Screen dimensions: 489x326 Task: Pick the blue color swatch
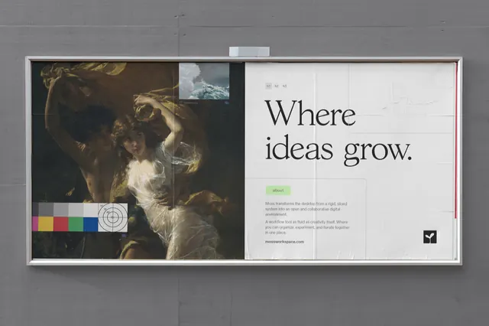tap(90, 224)
